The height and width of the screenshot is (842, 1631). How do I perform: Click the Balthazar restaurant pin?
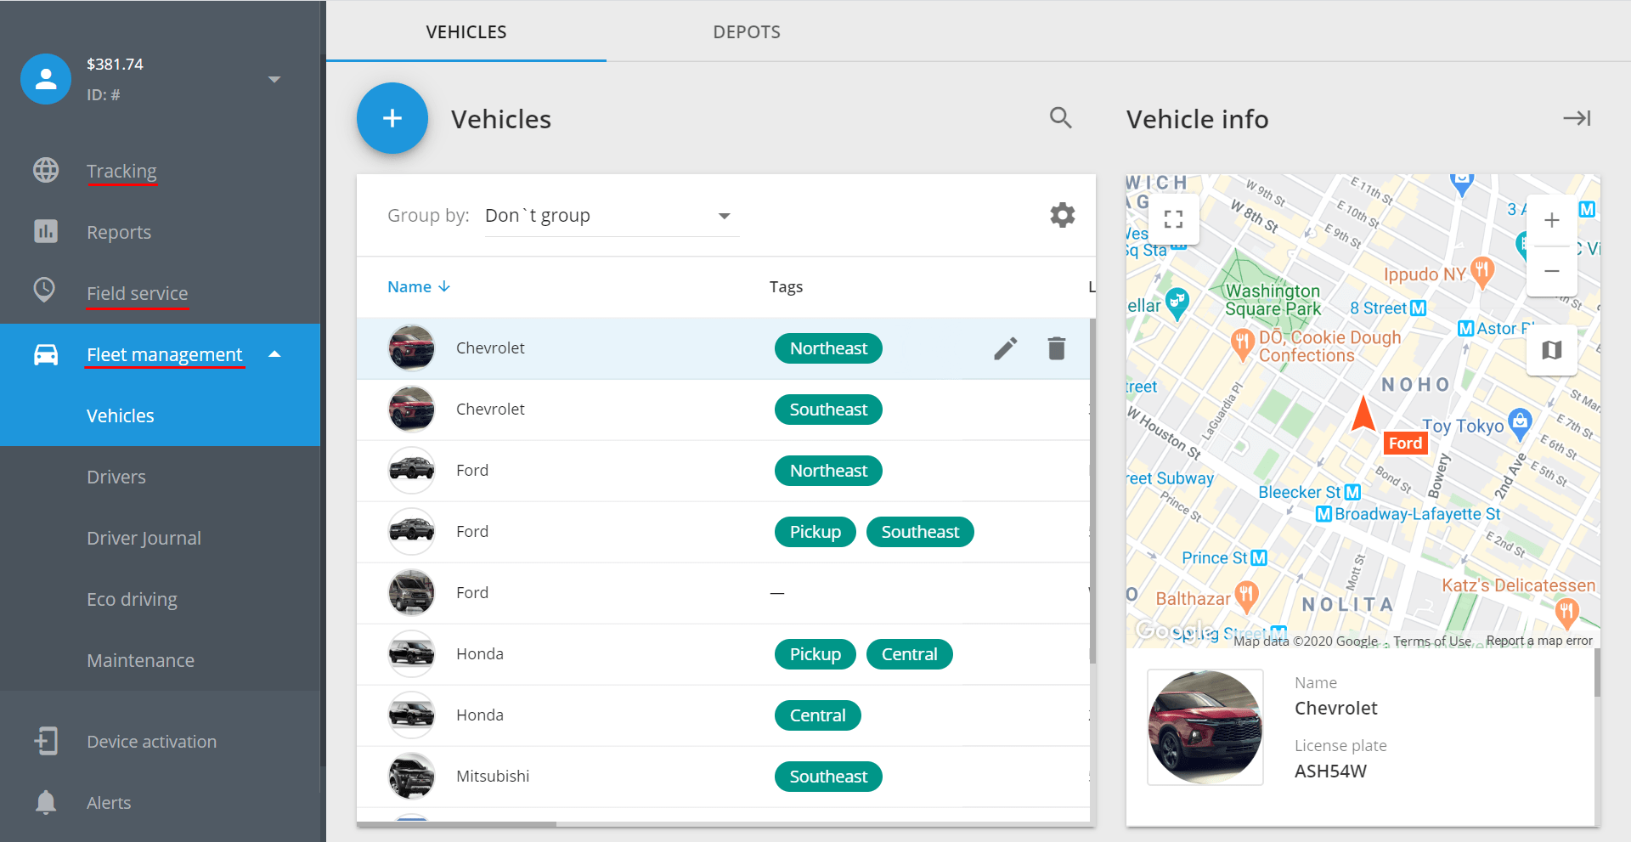coord(1246,596)
